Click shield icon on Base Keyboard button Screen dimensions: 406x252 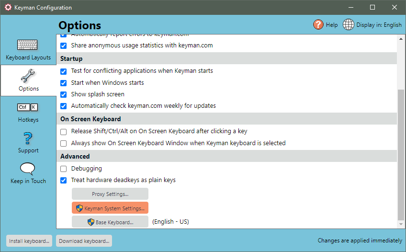pos(91,222)
